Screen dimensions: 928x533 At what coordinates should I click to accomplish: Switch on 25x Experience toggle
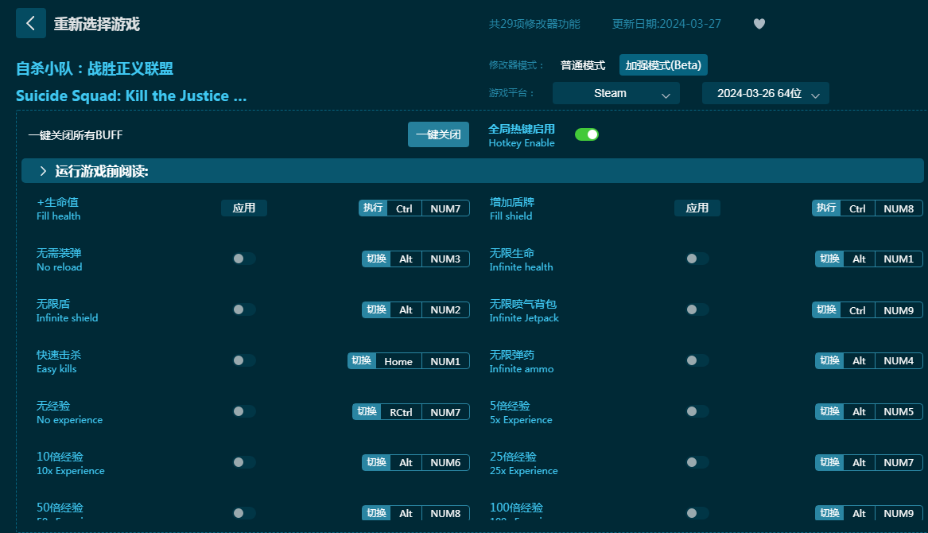pos(697,462)
